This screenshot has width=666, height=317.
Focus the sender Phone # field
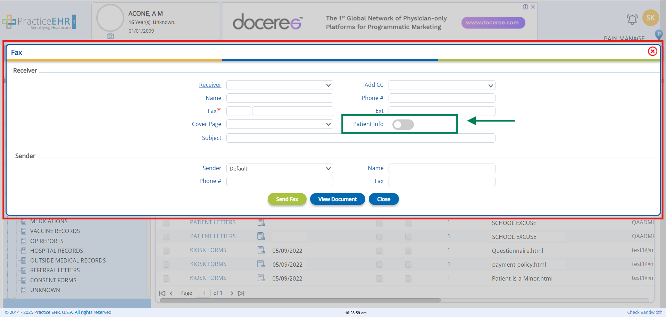(280, 181)
